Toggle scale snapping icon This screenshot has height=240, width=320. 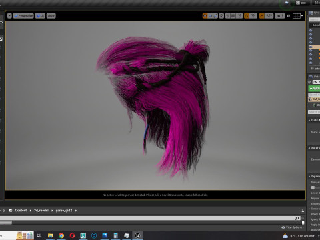tap(262, 16)
